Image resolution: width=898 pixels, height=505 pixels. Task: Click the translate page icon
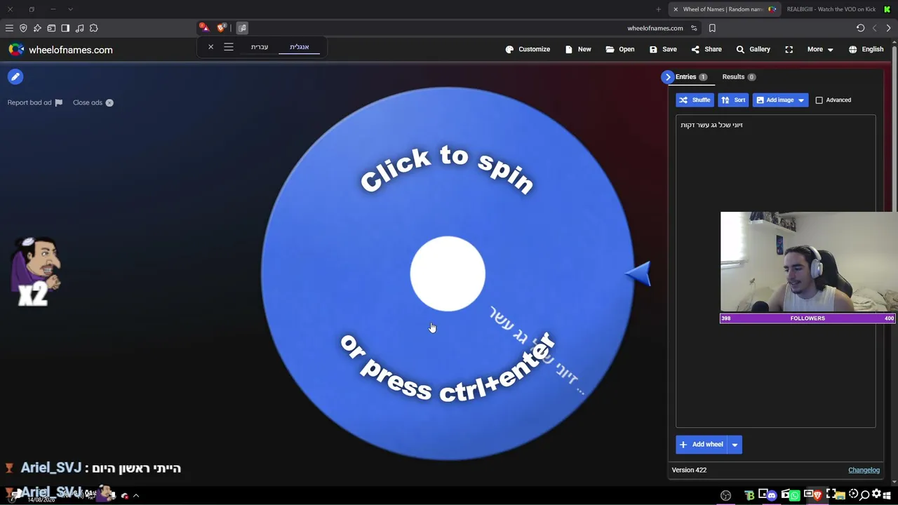coord(242,28)
